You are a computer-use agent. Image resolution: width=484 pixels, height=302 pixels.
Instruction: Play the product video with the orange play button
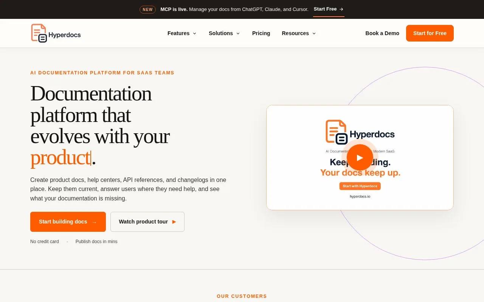pyautogui.click(x=360, y=157)
